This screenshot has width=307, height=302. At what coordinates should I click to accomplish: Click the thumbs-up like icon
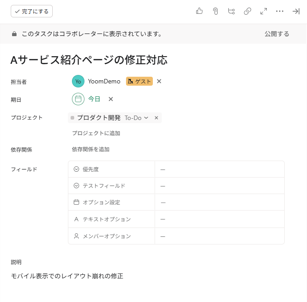[x=199, y=11]
